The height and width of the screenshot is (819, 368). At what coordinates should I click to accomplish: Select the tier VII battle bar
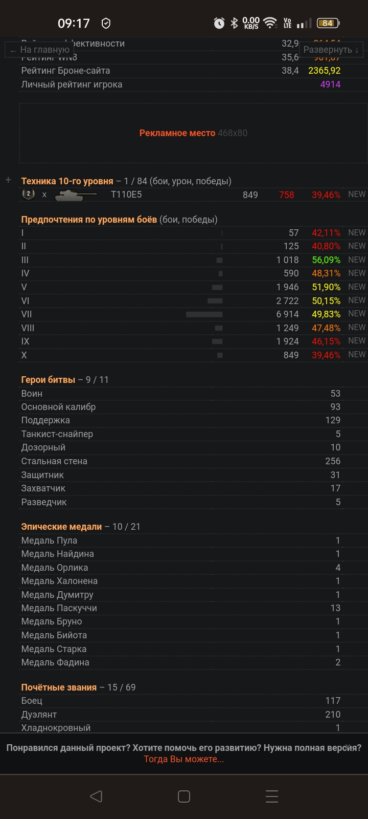click(x=204, y=314)
